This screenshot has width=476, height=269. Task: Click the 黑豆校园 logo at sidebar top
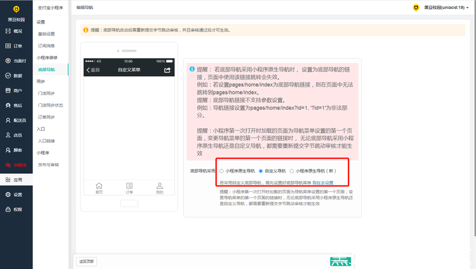[x=17, y=10]
